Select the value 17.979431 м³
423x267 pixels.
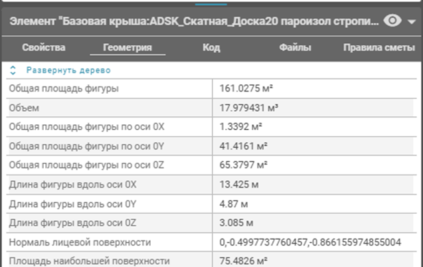tap(249, 108)
